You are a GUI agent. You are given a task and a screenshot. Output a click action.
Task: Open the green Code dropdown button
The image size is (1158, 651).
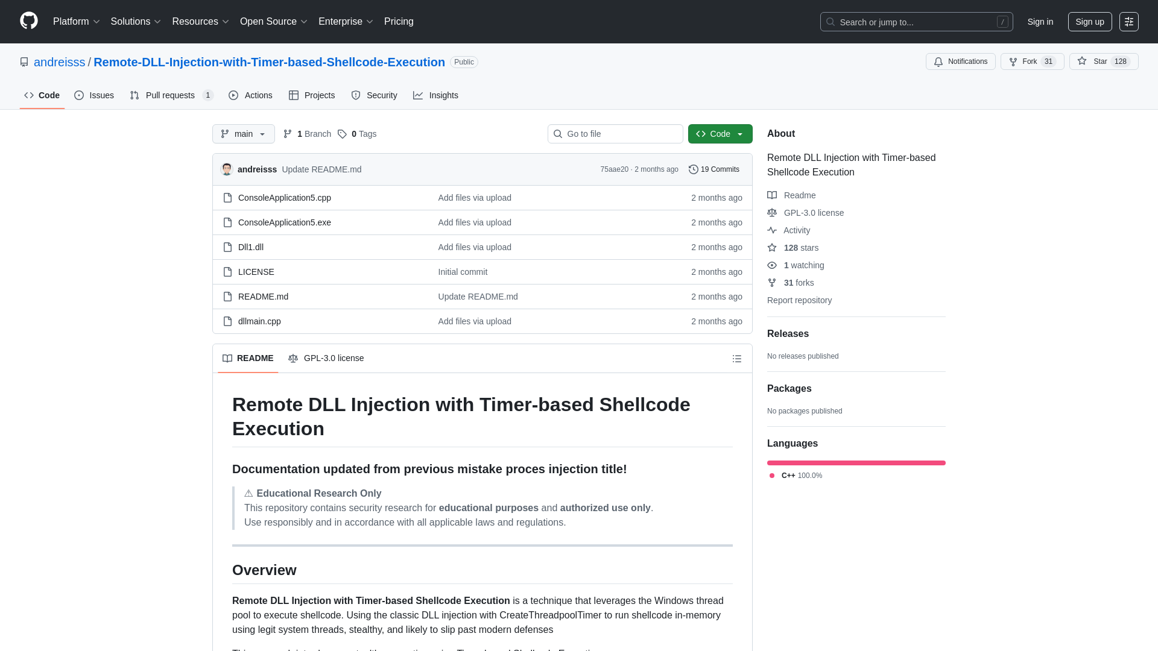click(x=720, y=134)
